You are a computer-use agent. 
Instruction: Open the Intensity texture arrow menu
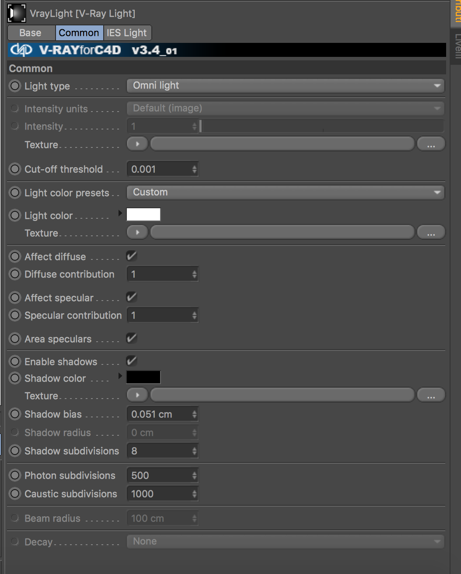137,144
